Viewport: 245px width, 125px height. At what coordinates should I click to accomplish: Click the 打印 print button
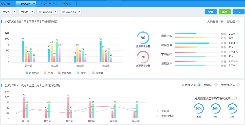(238, 12)
